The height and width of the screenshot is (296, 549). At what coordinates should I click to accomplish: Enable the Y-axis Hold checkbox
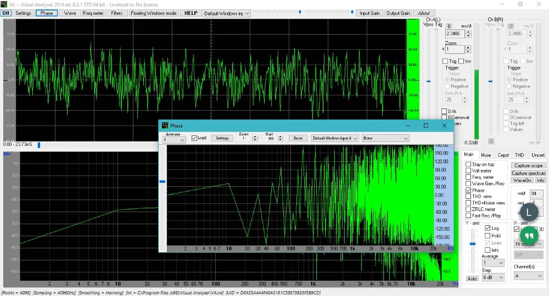click(488, 236)
